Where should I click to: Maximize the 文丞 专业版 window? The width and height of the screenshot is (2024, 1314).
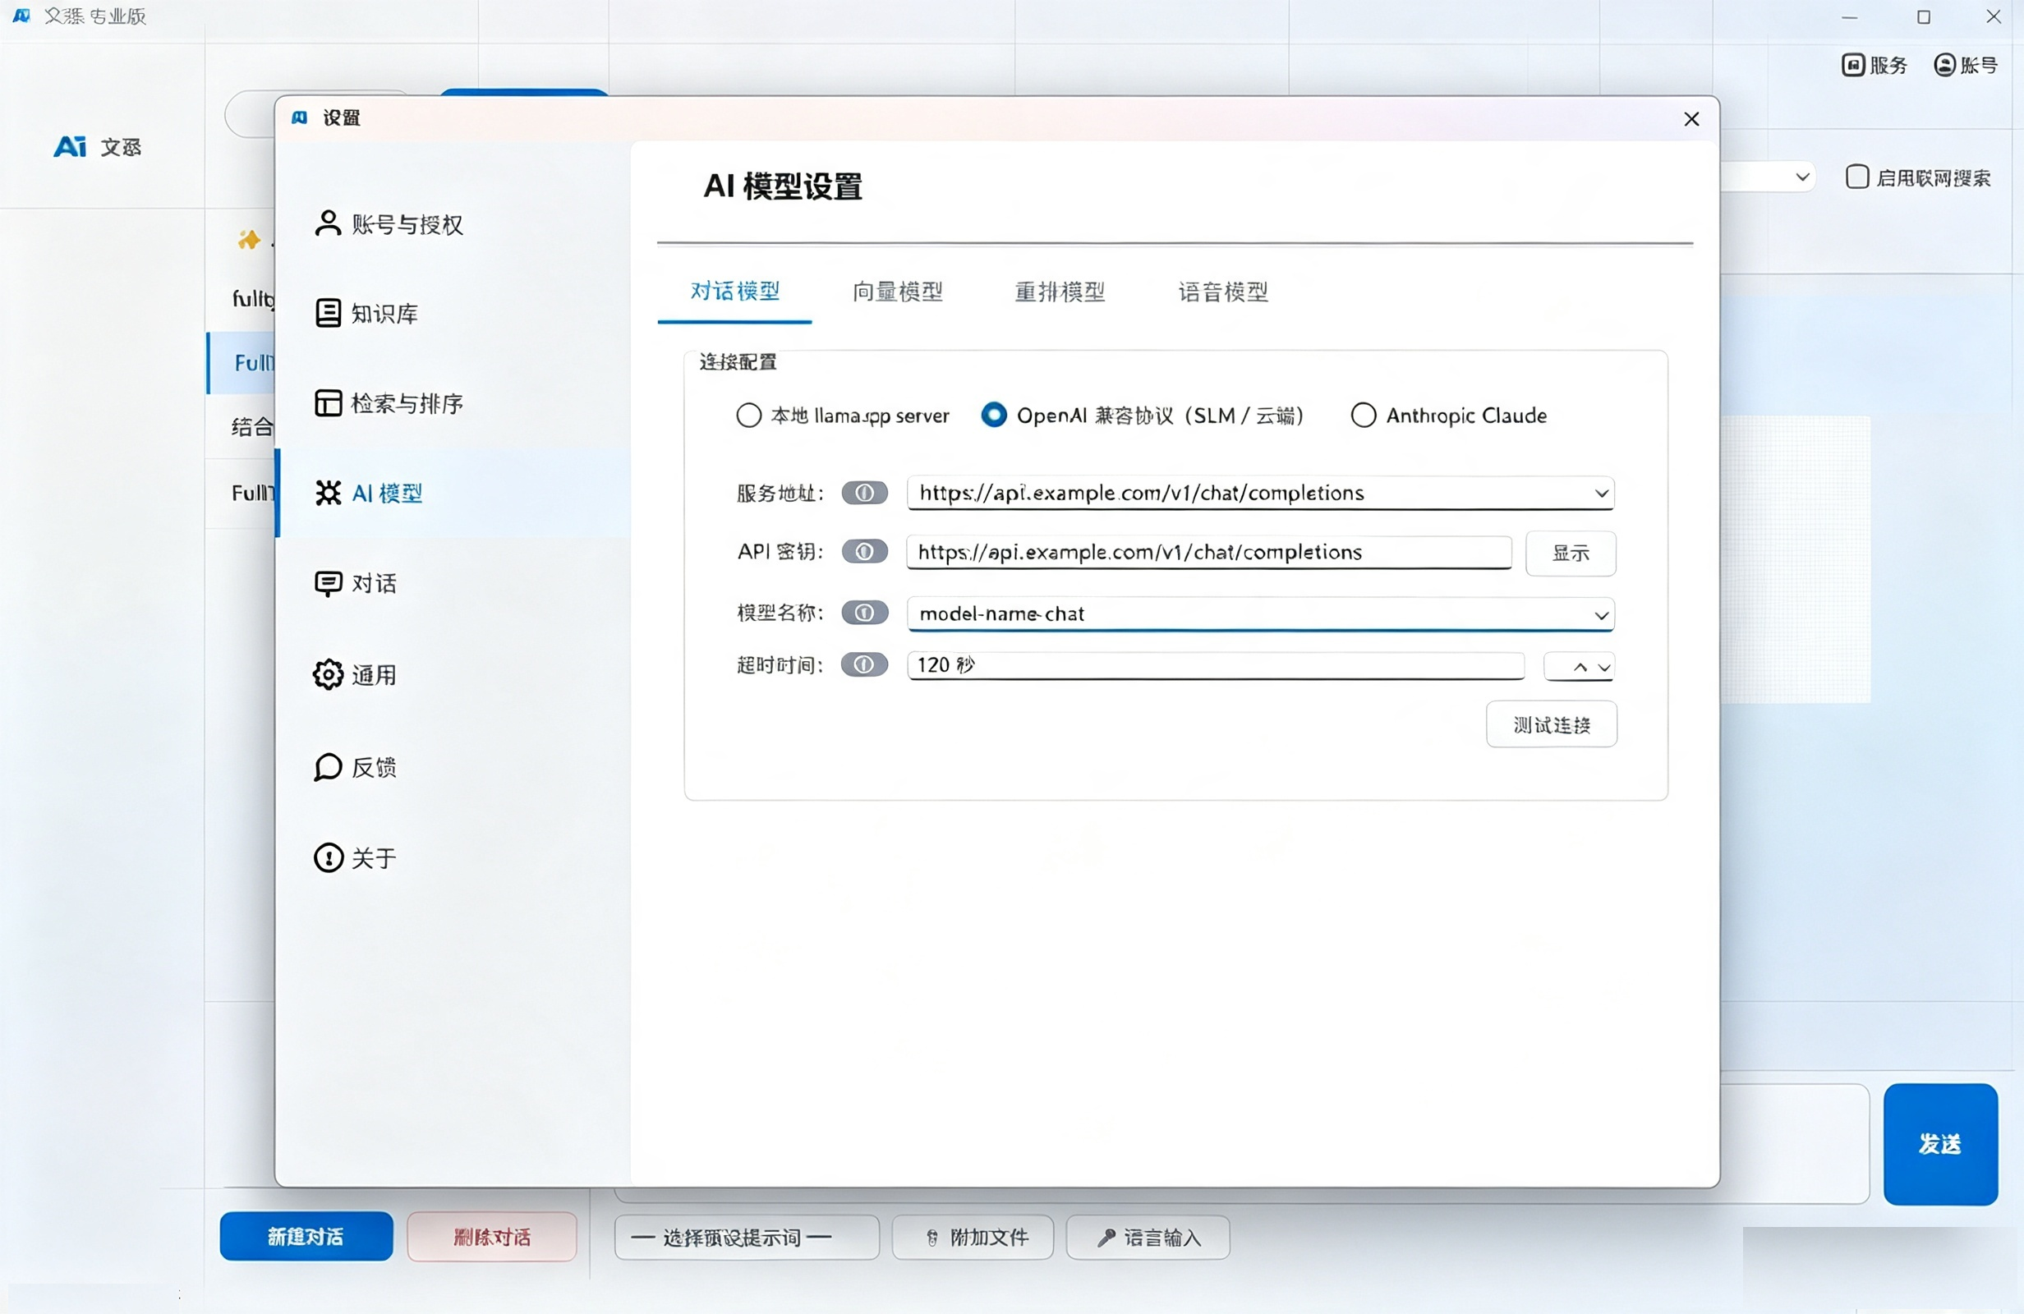(x=1924, y=17)
